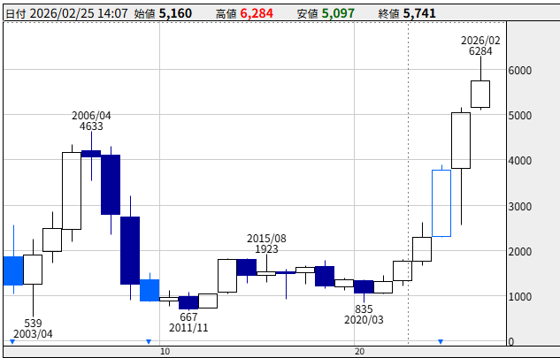Click the 終値 value 5,741 in the header
The height and width of the screenshot is (358, 560).
(419, 14)
